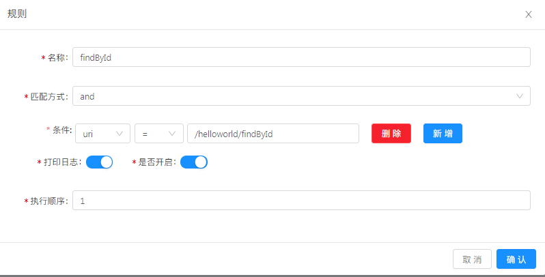This screenshot has width=545, height=277.
Task: Focus the 名称 field containing findById
Action: click(301, 57)
